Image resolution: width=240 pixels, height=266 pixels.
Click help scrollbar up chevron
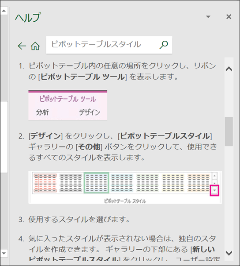click(x=229, y=69)
